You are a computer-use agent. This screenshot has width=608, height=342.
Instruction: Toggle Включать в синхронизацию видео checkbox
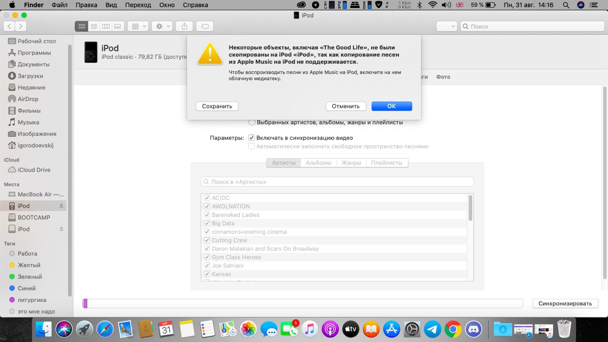pos(252,138)
